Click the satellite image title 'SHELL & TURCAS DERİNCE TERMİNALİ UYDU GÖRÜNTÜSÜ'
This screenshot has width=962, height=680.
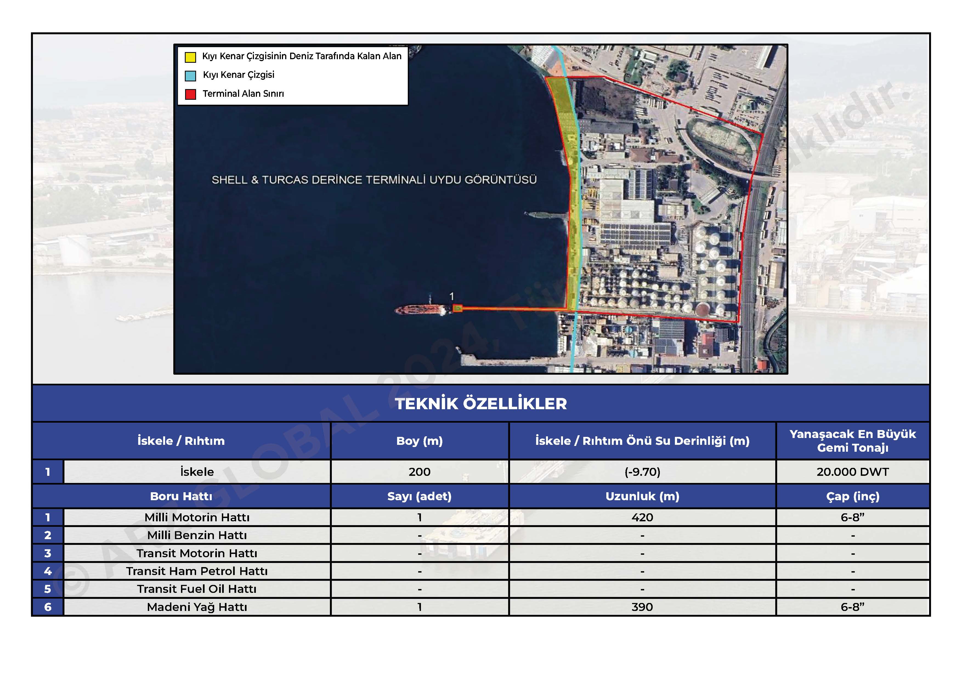click(x=374, y=180)
